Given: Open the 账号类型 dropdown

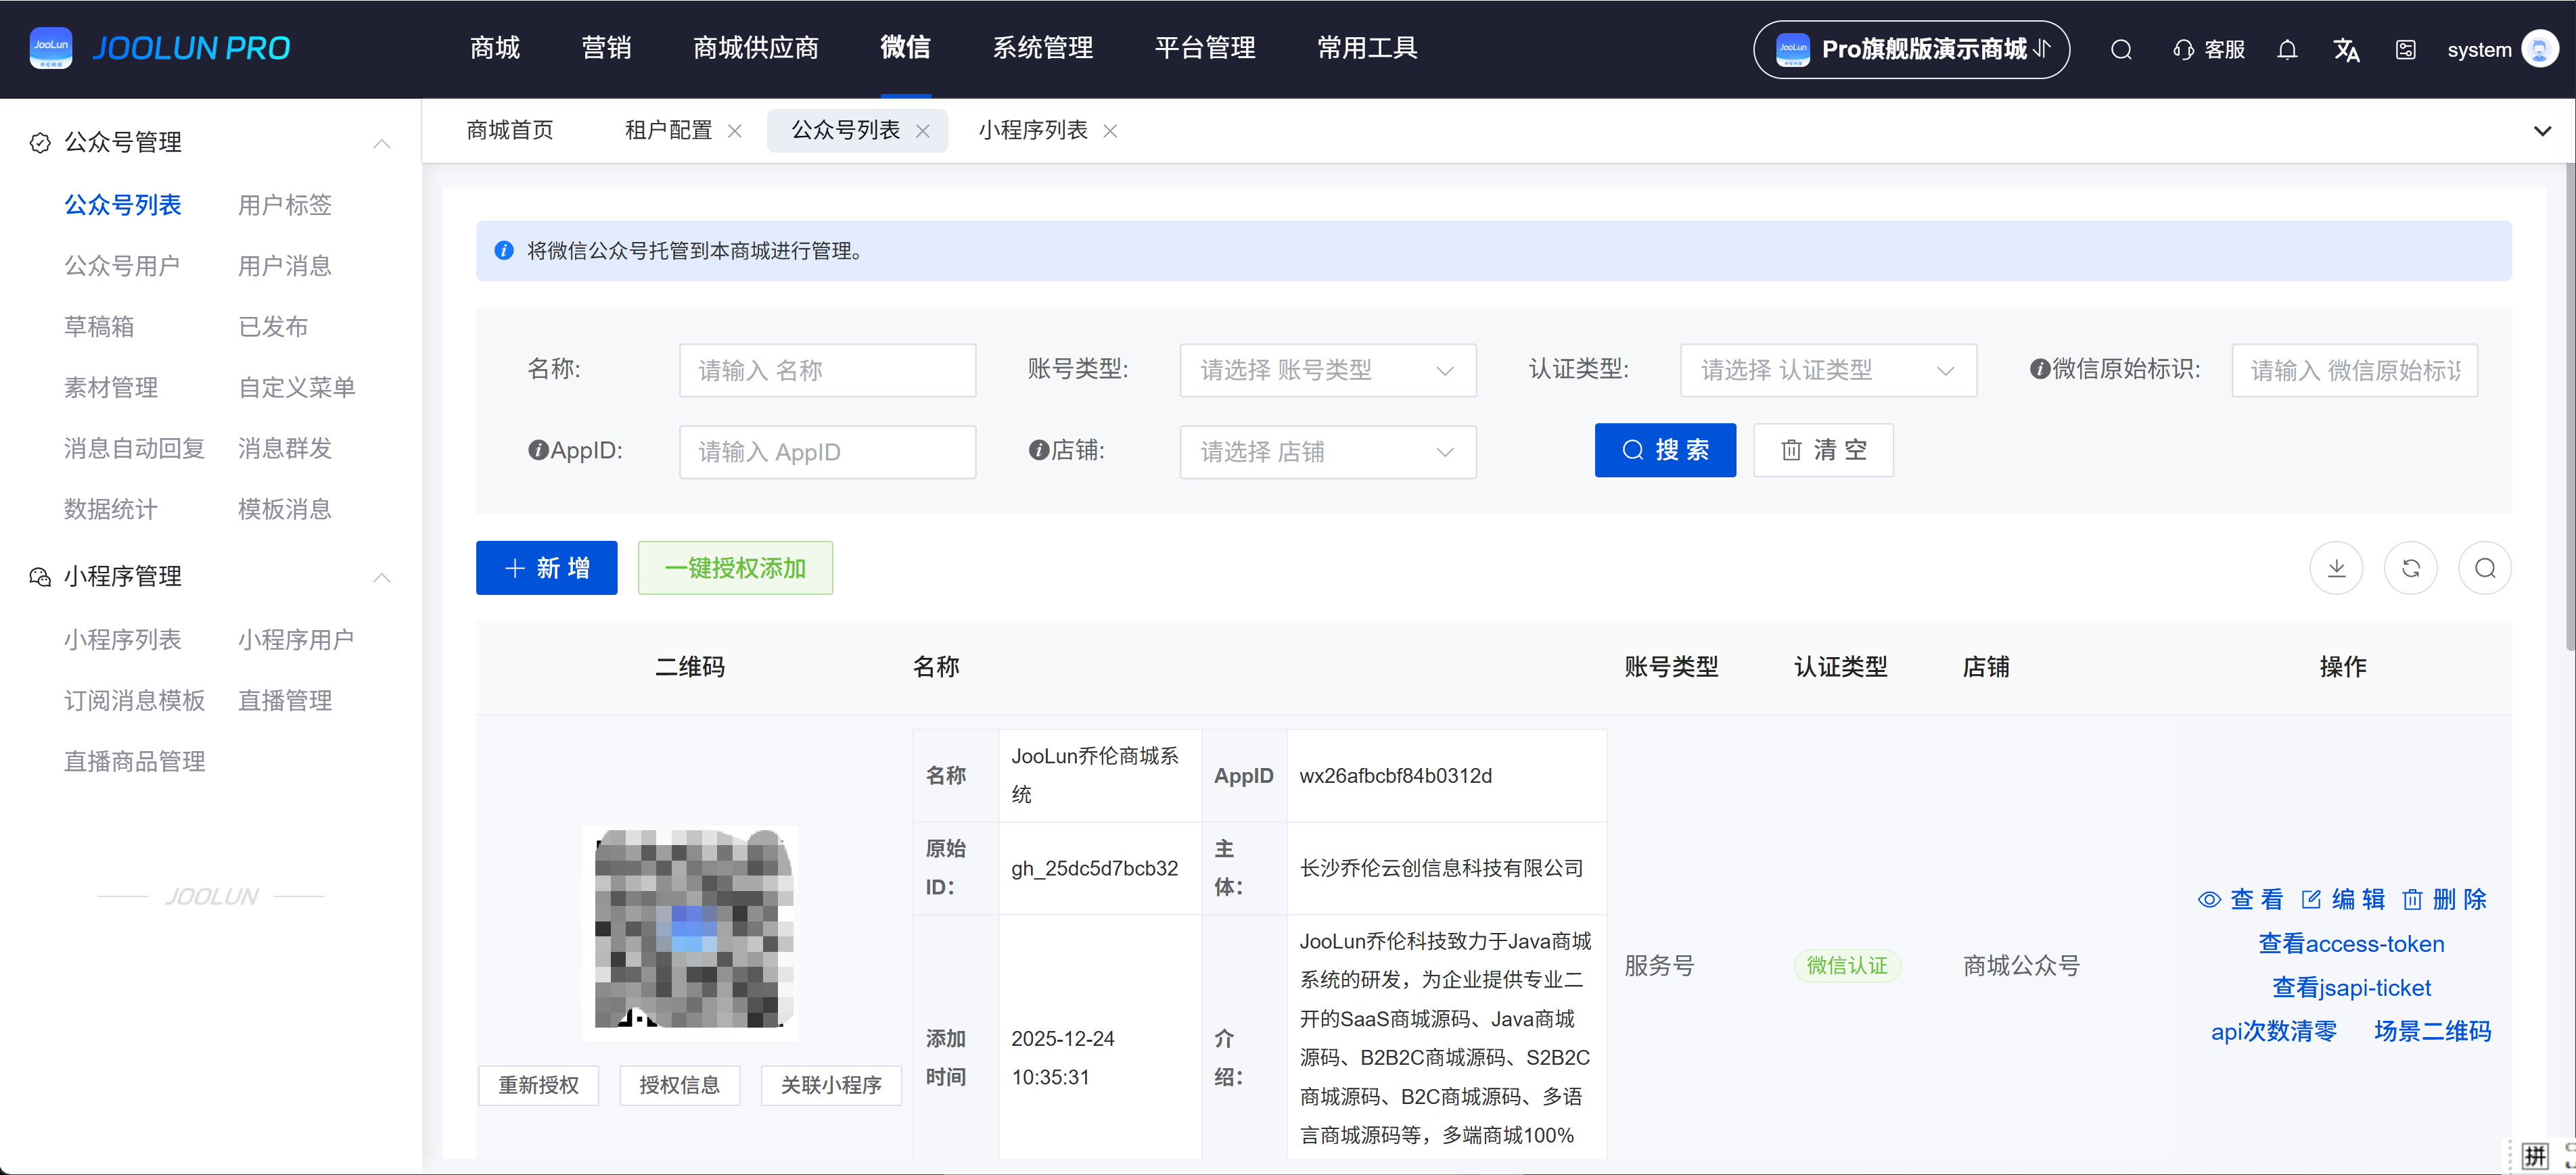Looking at the screenshot, I should point(1328,370).
